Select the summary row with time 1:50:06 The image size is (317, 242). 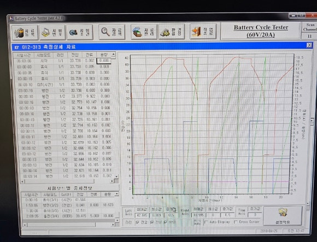coord(70,205)
